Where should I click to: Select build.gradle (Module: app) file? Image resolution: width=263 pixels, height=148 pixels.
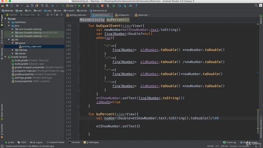click(28, 64)
